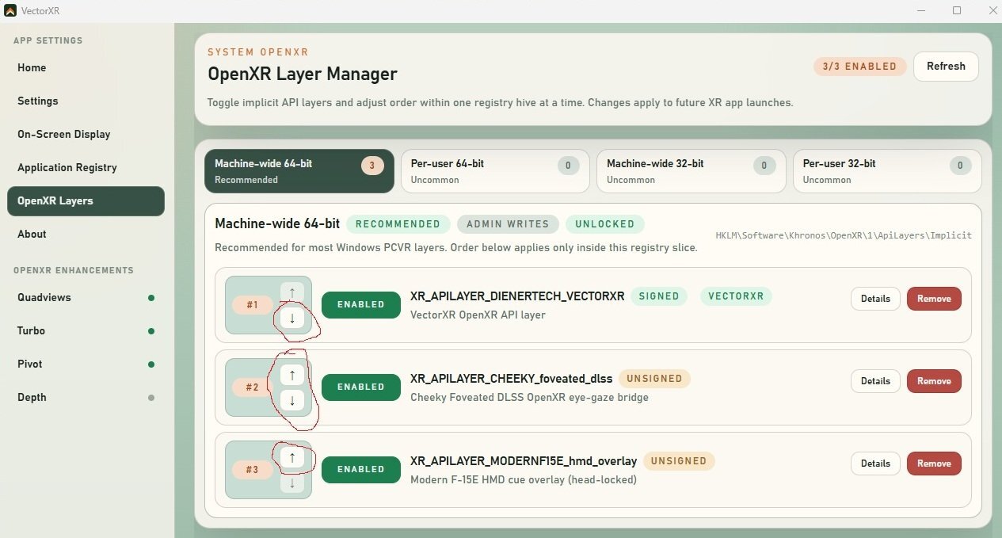Toggle ENABLED state of DIENERTECH_VECTORXR layer

click(x=361, y=304)
